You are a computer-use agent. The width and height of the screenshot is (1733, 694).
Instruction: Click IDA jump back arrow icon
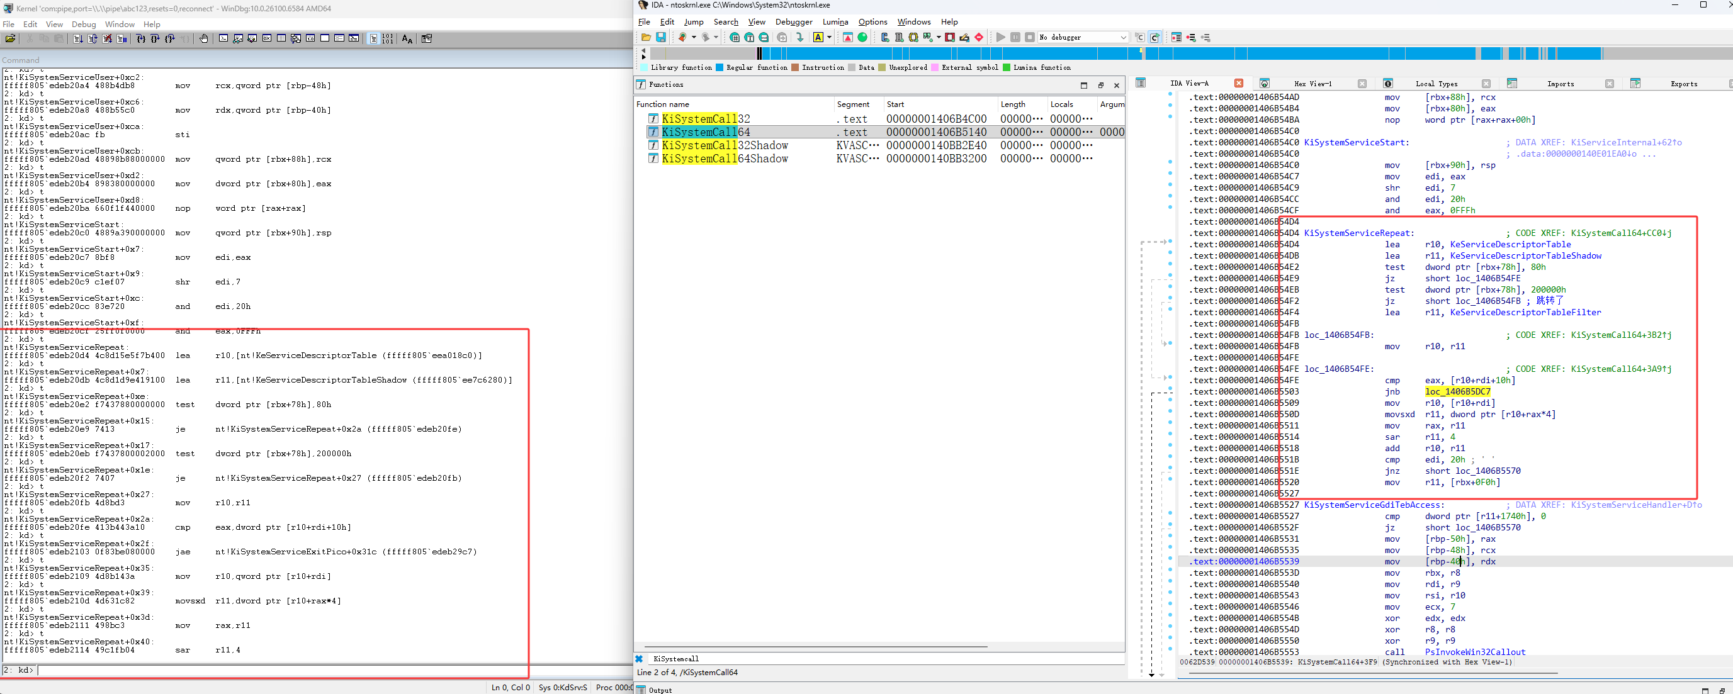click(x=683, y=37)
